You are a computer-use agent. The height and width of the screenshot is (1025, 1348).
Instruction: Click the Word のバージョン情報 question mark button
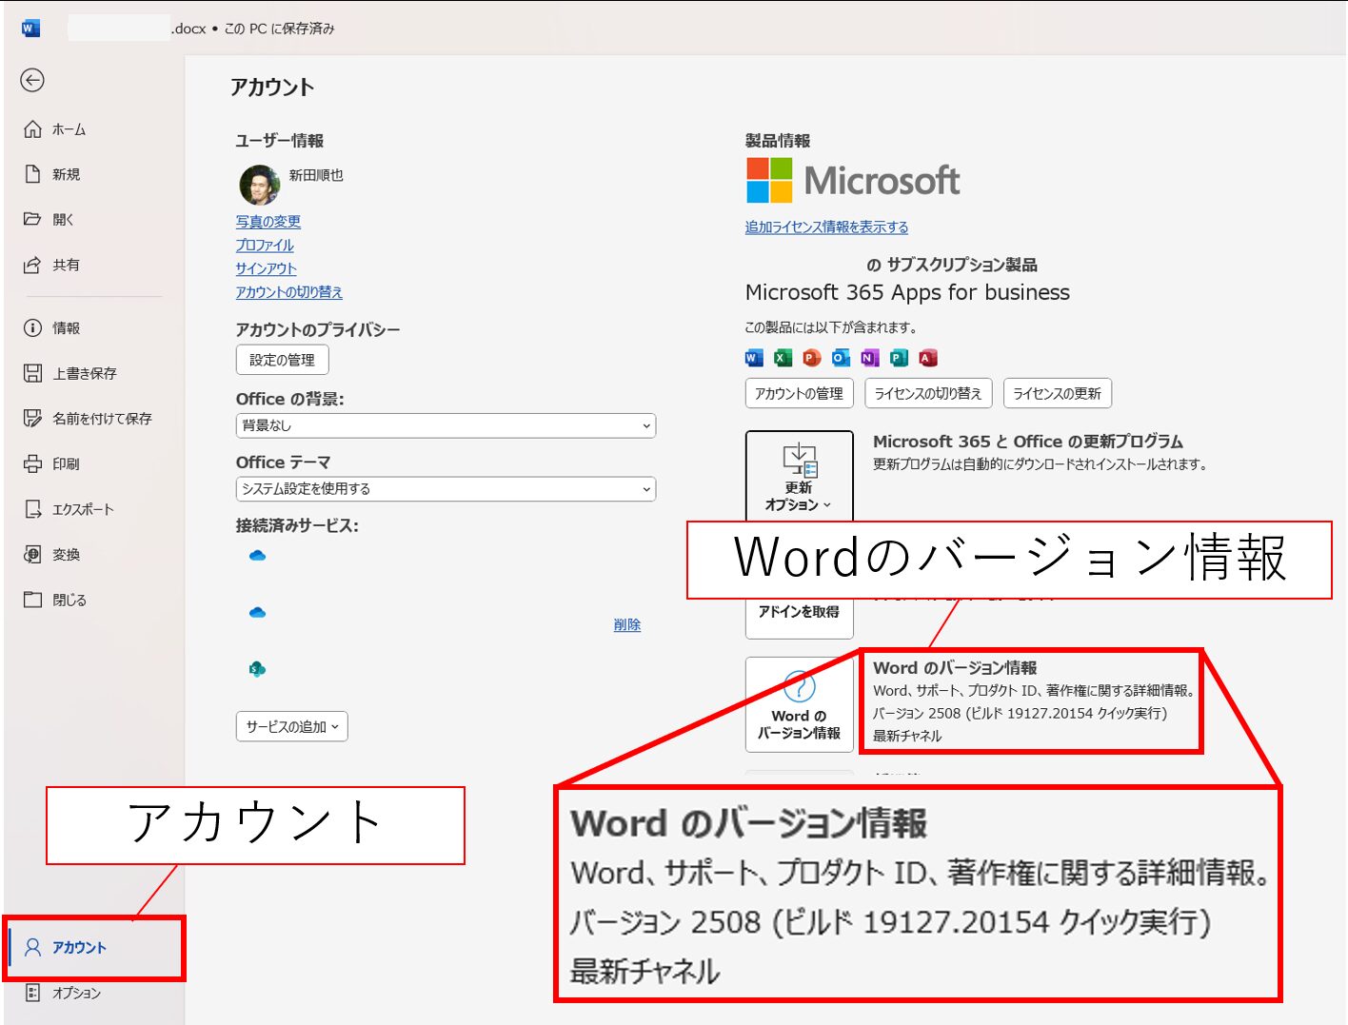[799, 704]
